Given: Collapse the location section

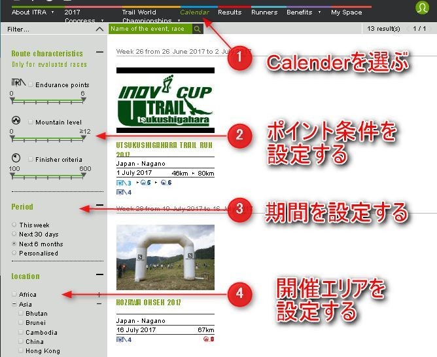Looking at the screenshot, I should (99, 274).
